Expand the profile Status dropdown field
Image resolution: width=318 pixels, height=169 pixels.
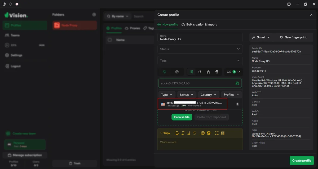tap(200, 49)
